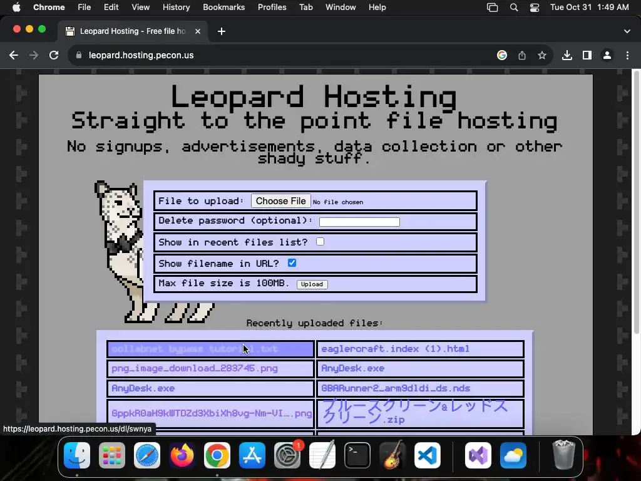Open the History menu
The height and width of the screenshot is (481, 641).
[x=176, y=8]
